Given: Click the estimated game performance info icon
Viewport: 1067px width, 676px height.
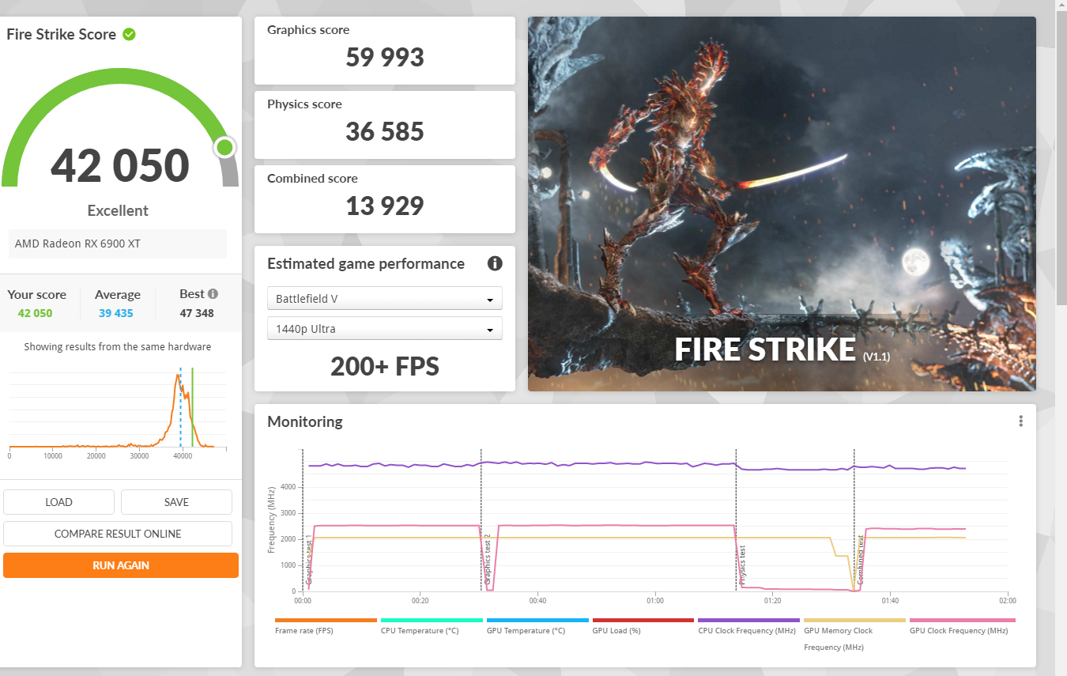Looking at the screenshot, I should coord(495,263).
